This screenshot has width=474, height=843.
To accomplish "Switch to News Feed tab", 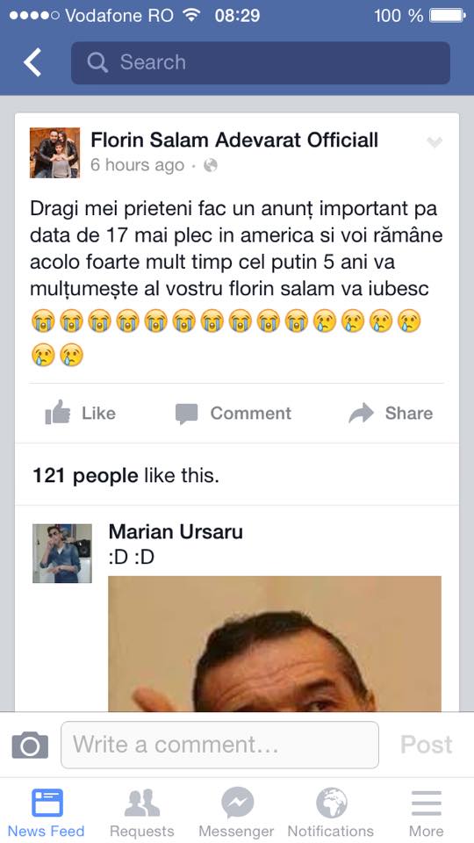I will click(47, 812).
